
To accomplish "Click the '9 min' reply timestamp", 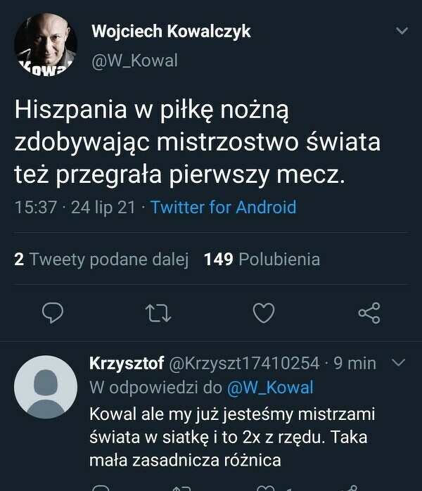I will [x=354, y=363].
